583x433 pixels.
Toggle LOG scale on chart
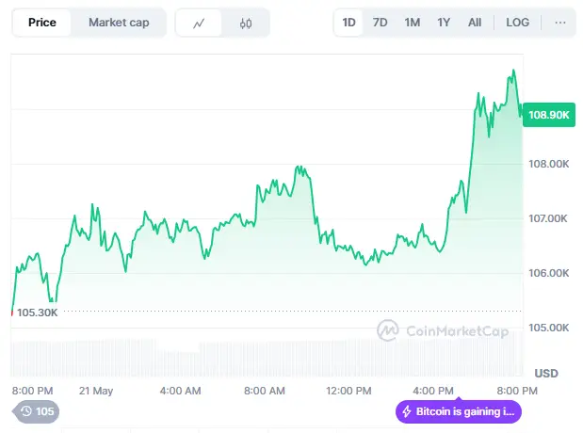point(518,23)
